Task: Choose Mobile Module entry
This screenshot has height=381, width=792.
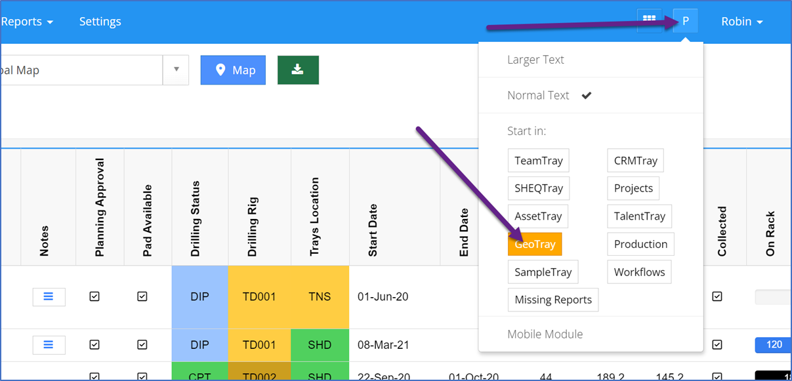Action: 545,334
